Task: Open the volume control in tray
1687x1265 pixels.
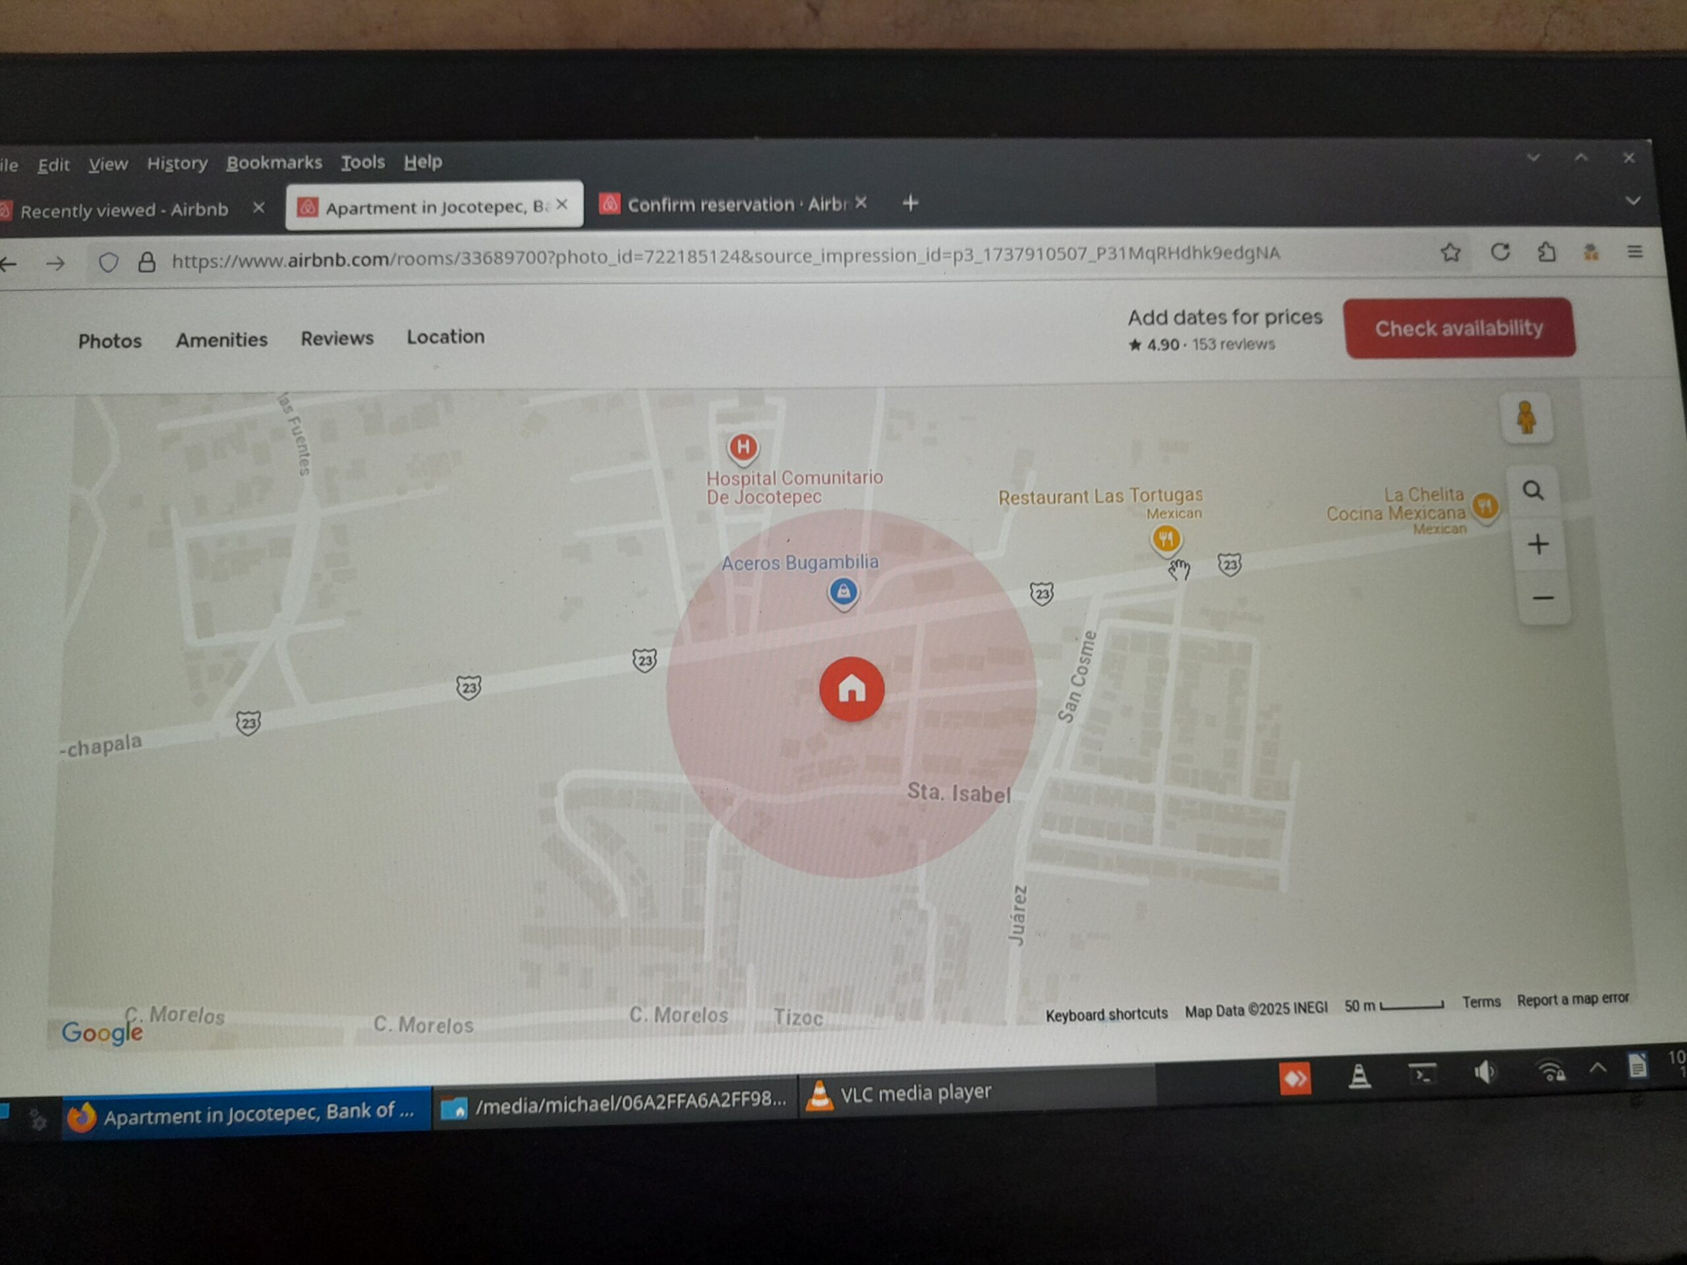Action: pyautogui.click(x=1483, y=1073)
